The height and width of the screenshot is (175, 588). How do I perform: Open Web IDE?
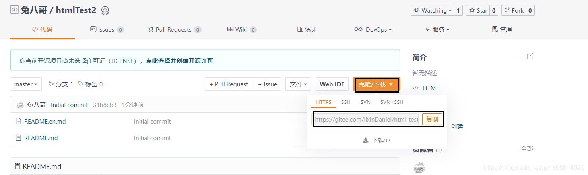(x=332, y=84)
